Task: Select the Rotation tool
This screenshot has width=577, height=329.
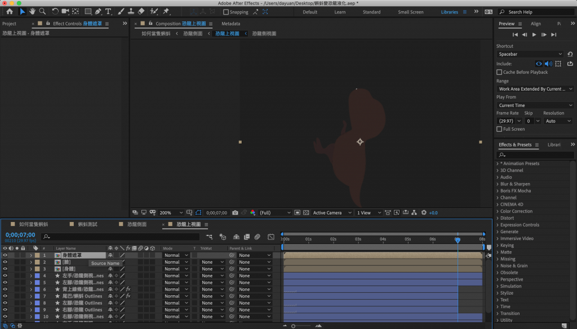Action: [x=55, y=12]
